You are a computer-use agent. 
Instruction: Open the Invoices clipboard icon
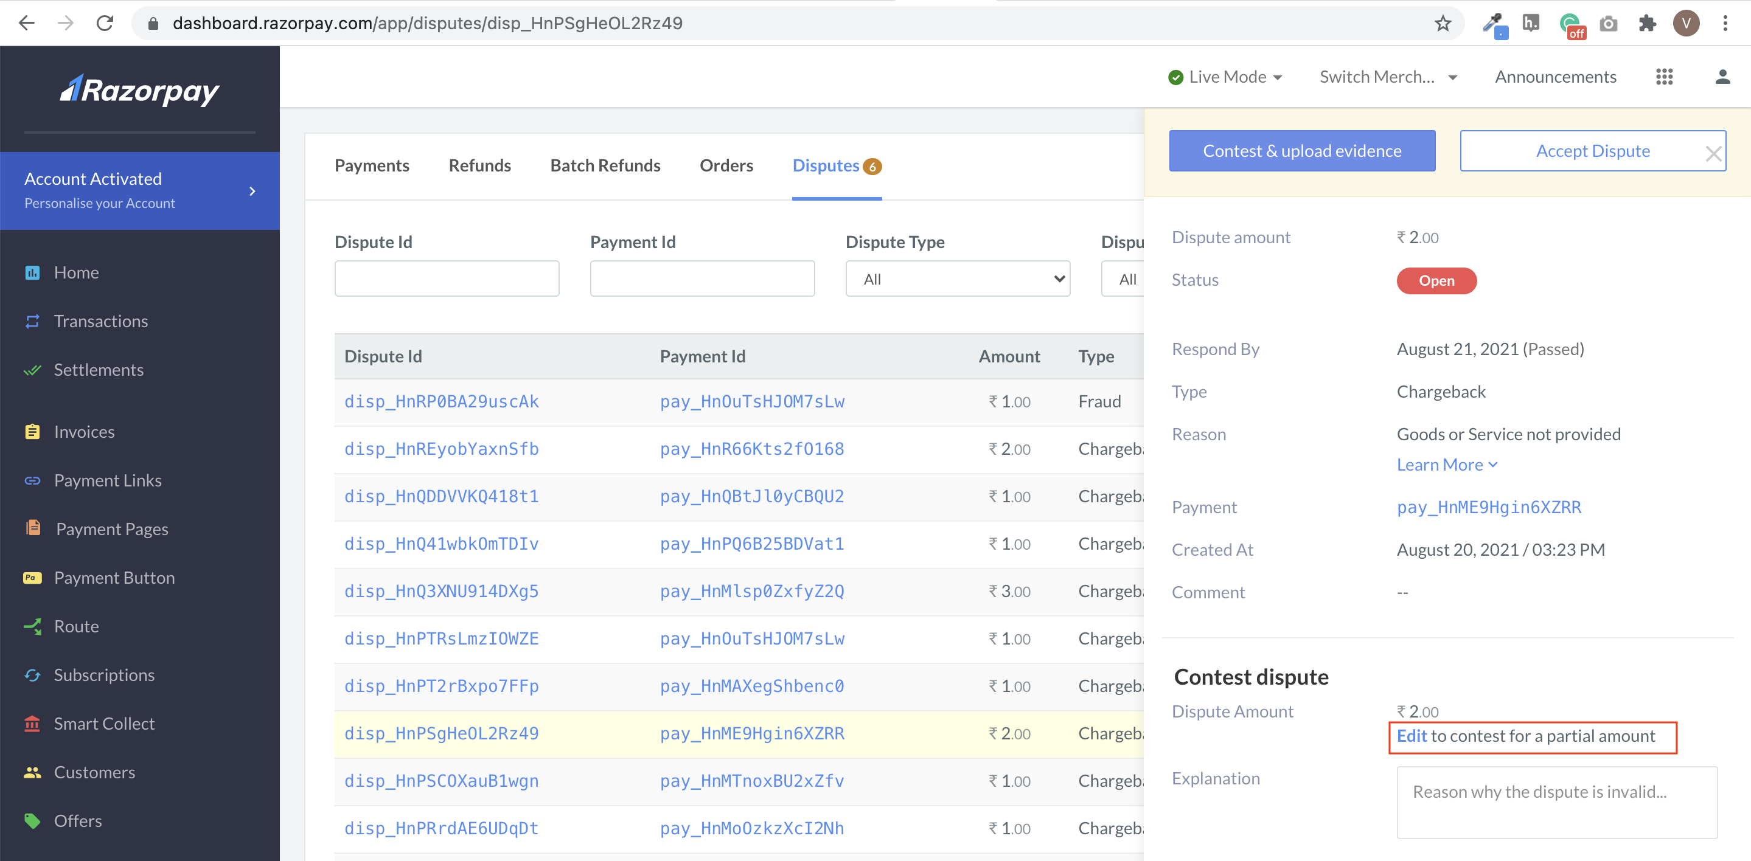click(32, 432)
